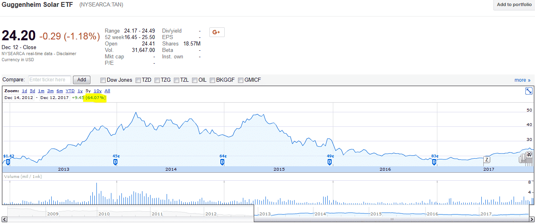
Task: Toggle the TZD comparison checkbox
Action: coord(138,80)
